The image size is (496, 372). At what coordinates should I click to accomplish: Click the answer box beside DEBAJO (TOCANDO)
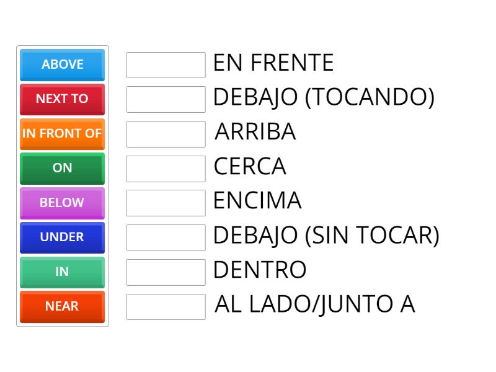coord(166,99)
